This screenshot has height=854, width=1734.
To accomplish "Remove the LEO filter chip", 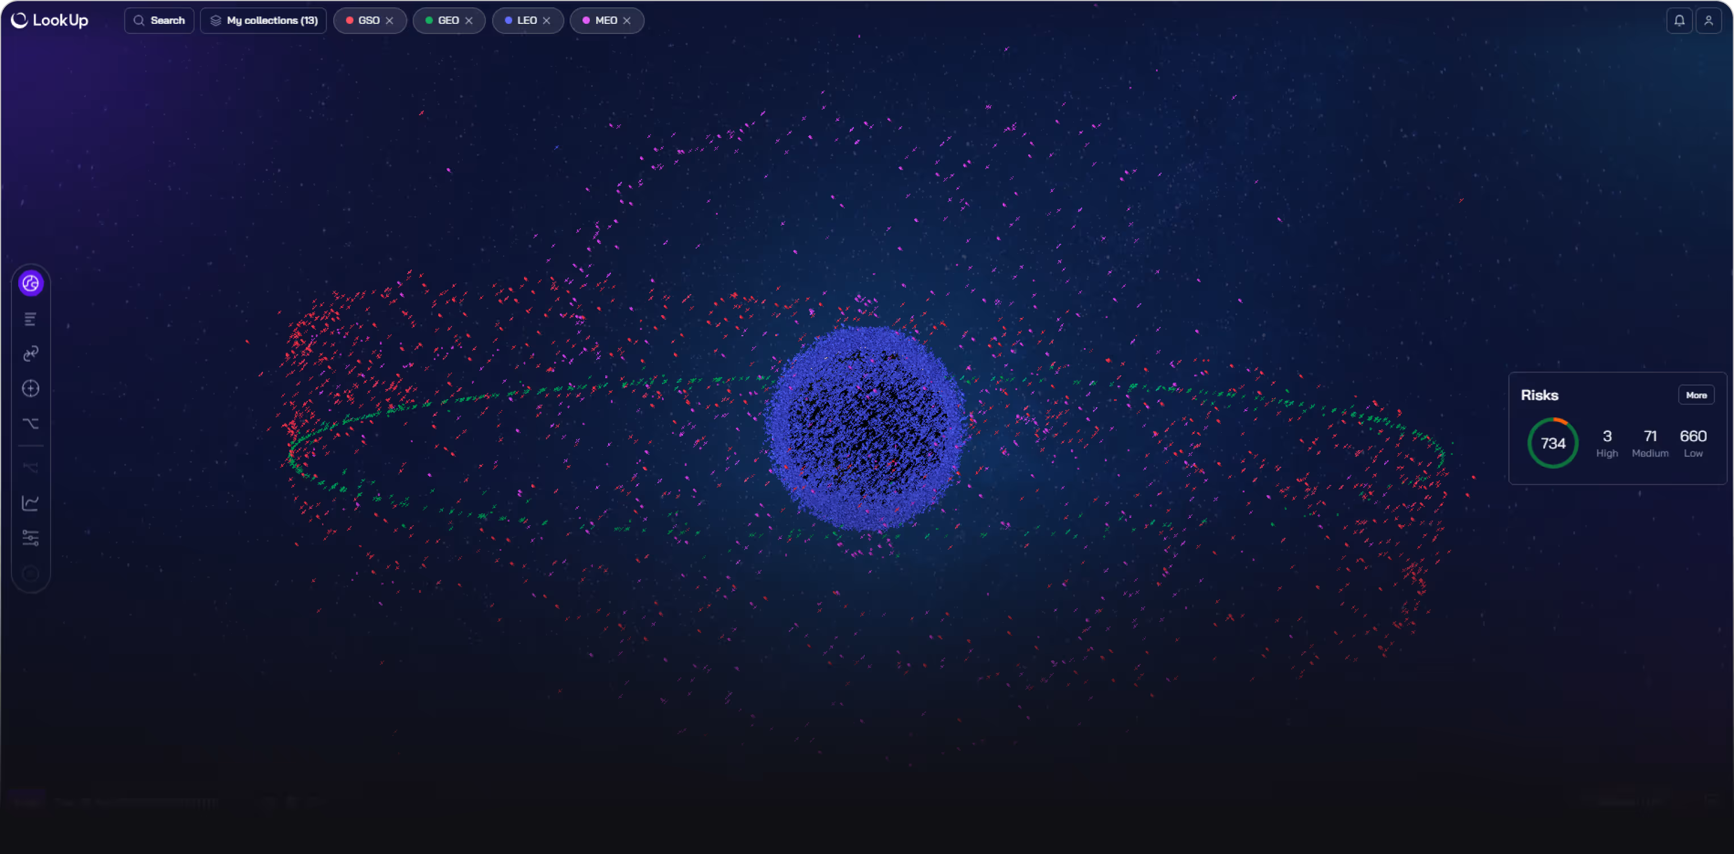I will pos(547,21).
